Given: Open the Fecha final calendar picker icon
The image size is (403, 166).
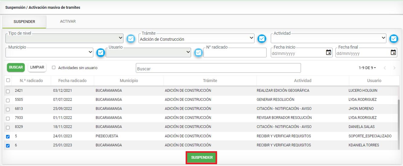Looking at the screenshot, I should [x=393, y=53].
